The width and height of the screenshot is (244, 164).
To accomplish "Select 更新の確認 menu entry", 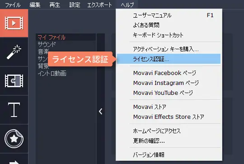I will pos(169,141).
